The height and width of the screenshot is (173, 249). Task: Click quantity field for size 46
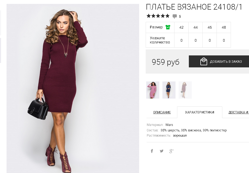click(x=210, y=40)
